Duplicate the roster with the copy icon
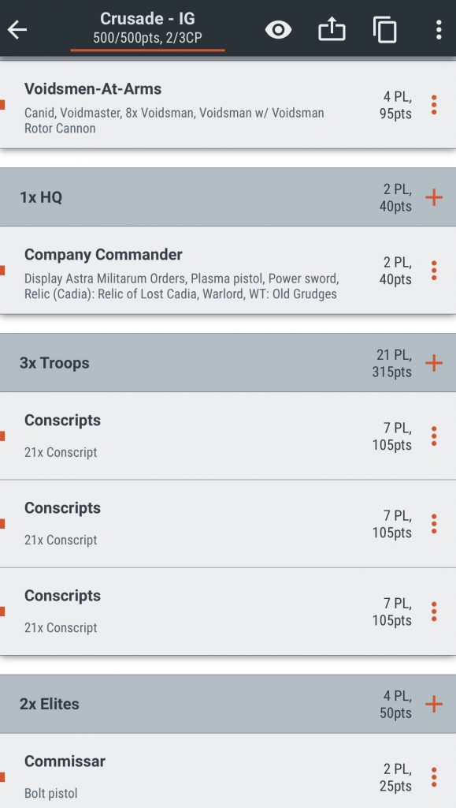456x808 pixels. pos(384,29)
